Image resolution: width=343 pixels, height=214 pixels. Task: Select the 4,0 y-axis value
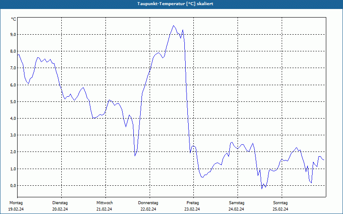point(13,119)
